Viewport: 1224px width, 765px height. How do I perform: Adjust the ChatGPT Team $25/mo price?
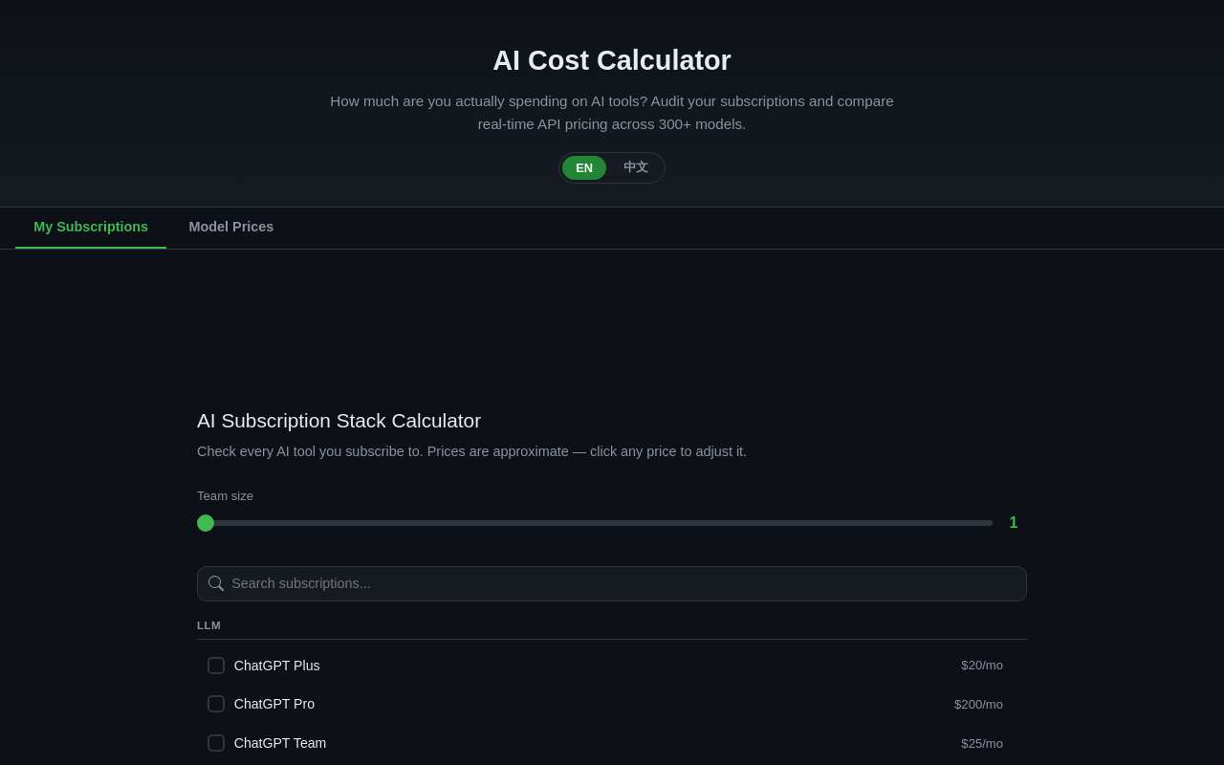click(982, 743)
